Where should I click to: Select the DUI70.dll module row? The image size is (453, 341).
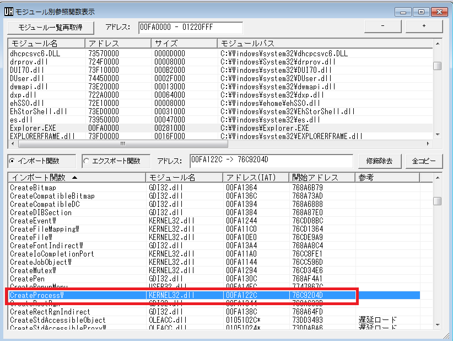pyautogui.click(x=220, y=70)
